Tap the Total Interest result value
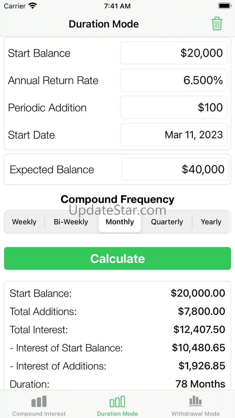The image size is (235, 418). tap(199, 329)
